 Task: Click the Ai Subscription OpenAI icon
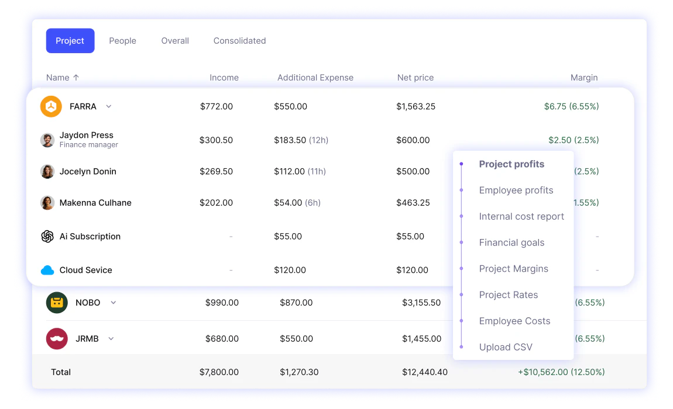pos(47,236)
